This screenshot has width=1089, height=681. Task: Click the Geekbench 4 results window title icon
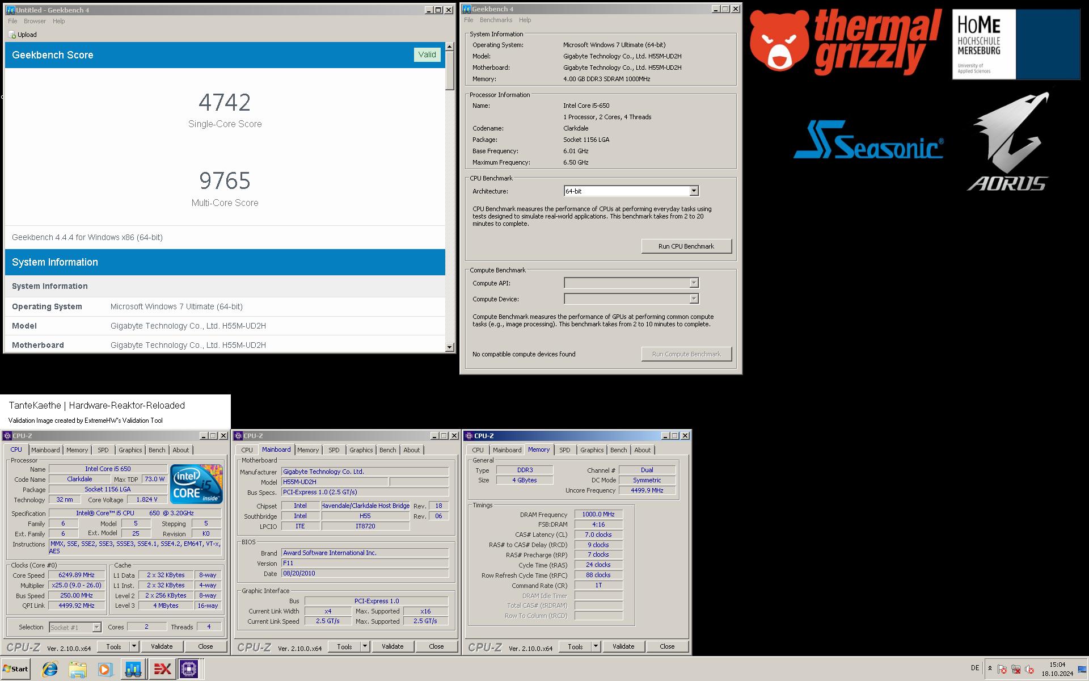(x=10, y=10)
